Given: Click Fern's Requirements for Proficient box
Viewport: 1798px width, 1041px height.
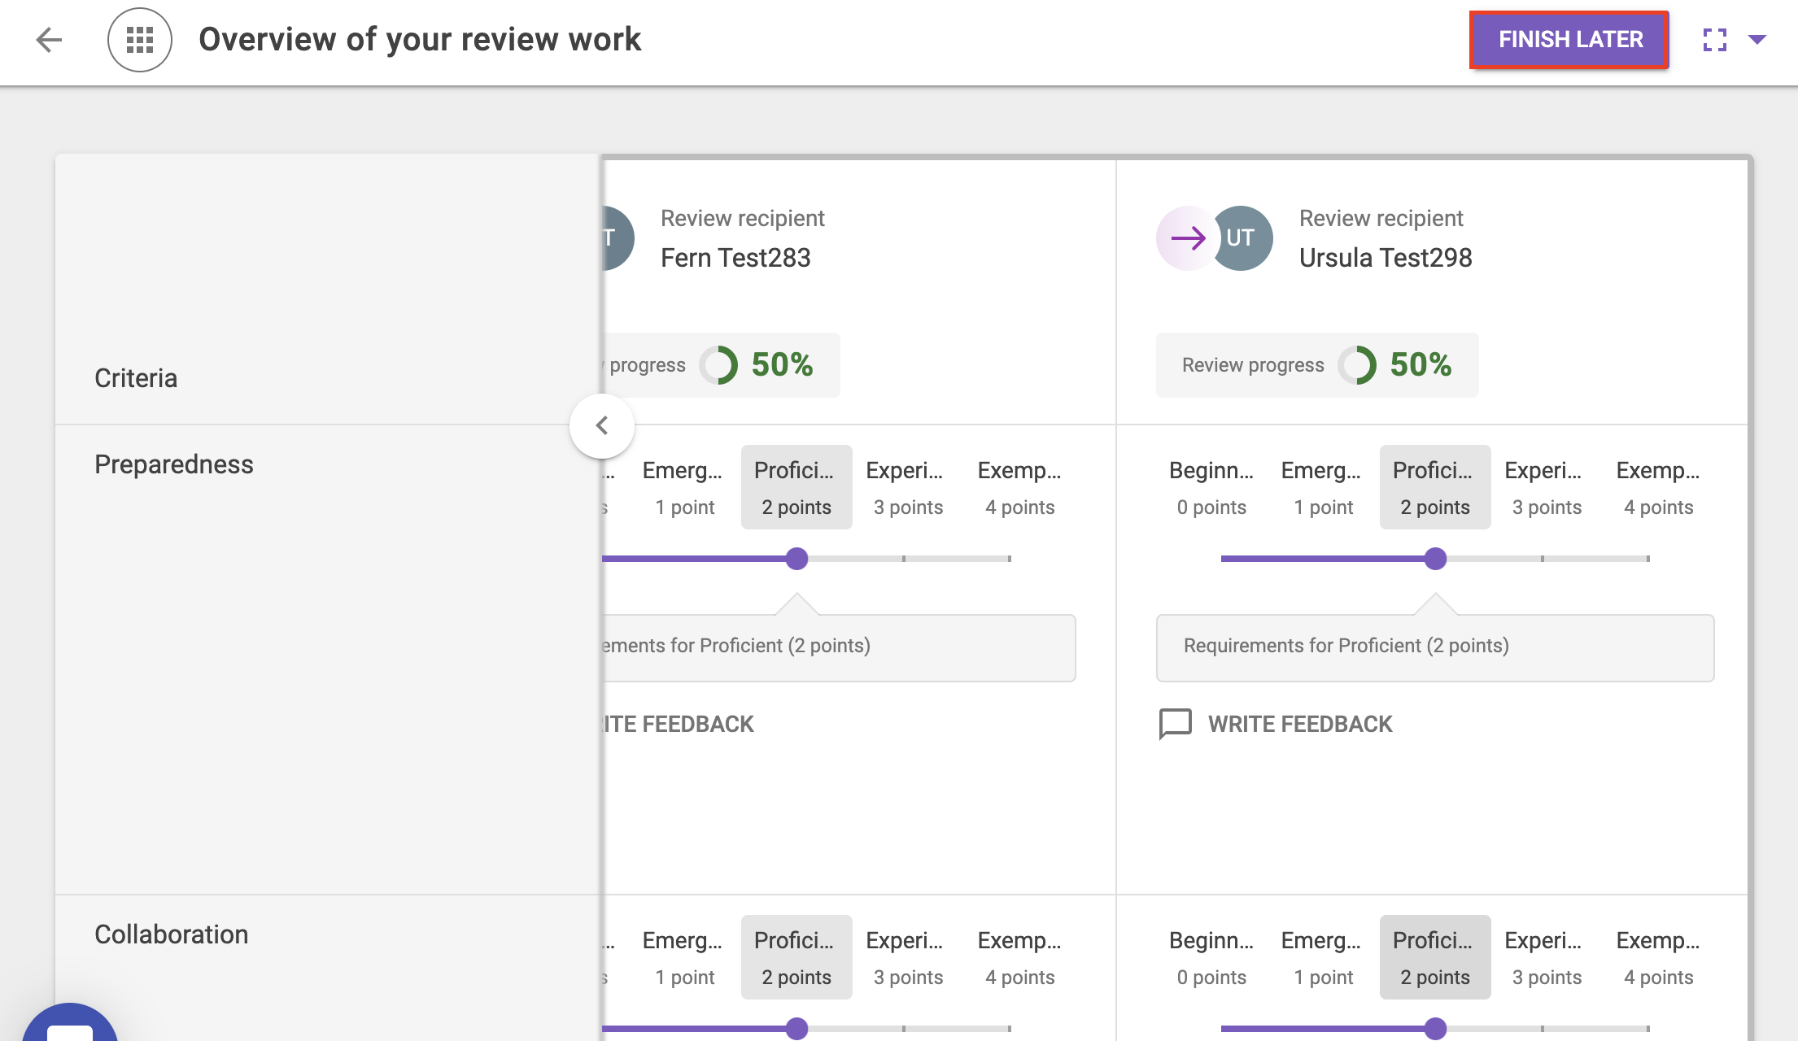Looking at the screenshot, I should [838, 647].
